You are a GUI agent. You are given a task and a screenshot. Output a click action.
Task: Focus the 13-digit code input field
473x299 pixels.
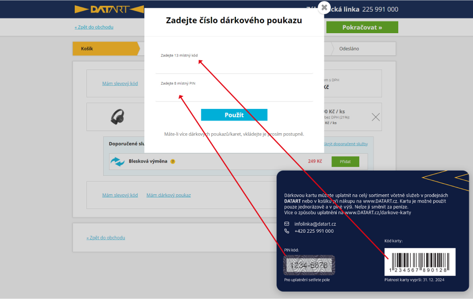pyautogui.click(x=234, y=66)
